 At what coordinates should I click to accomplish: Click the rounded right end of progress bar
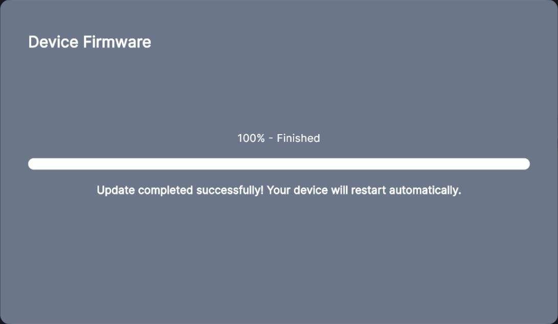[x=525, y=164]
